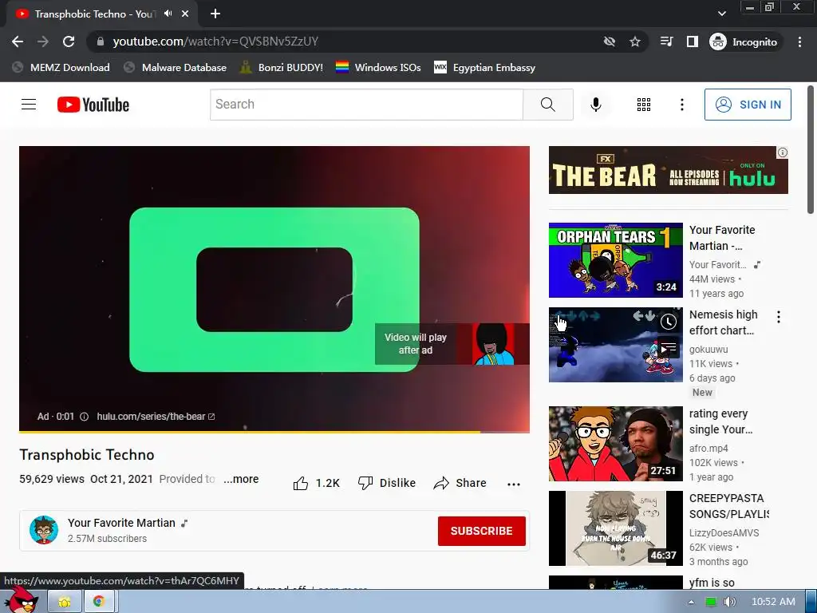Like the video with thumbs up

click(x=316, y=483)
